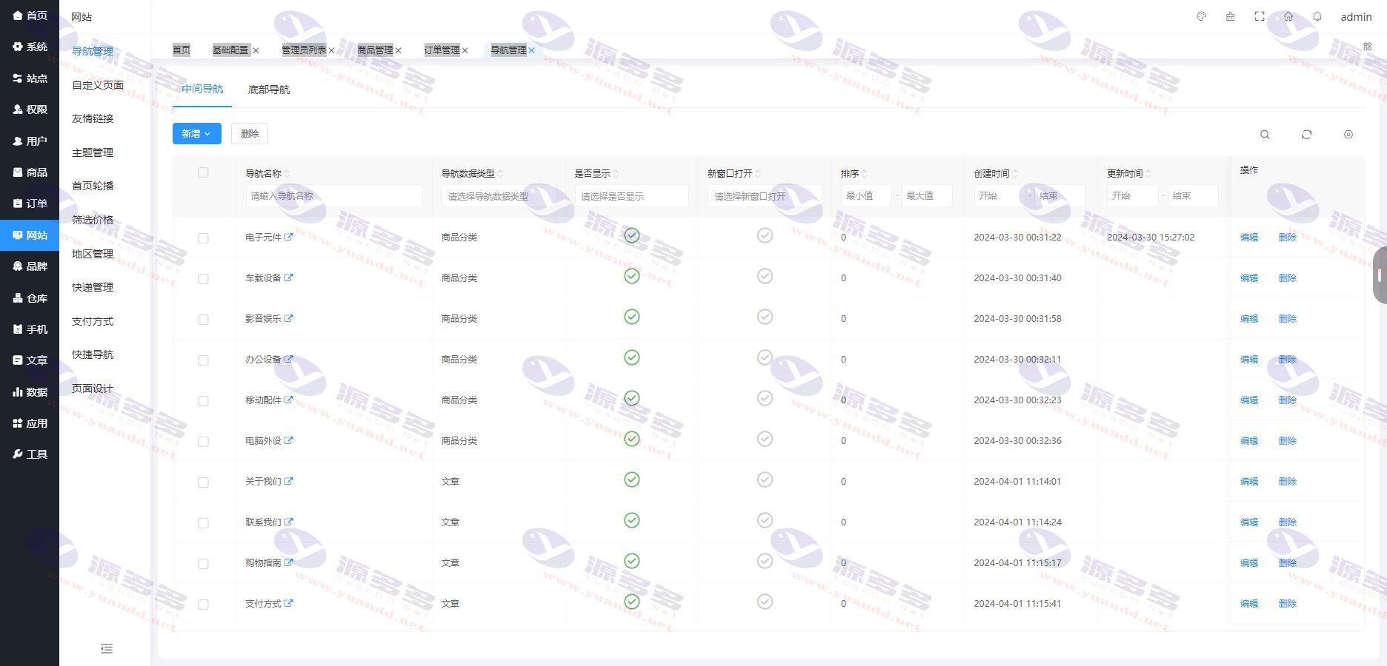The image size is (1387, 666).
Task: Toggle 是否显示 for 电脑外设 row
Action: 631,439
